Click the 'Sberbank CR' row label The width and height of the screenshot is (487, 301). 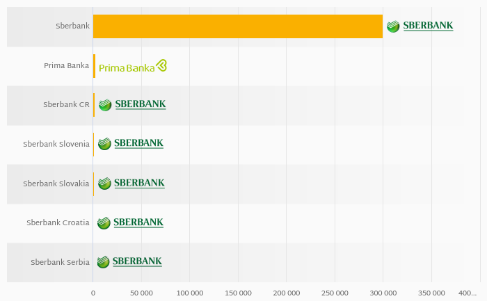coord(66,104)
